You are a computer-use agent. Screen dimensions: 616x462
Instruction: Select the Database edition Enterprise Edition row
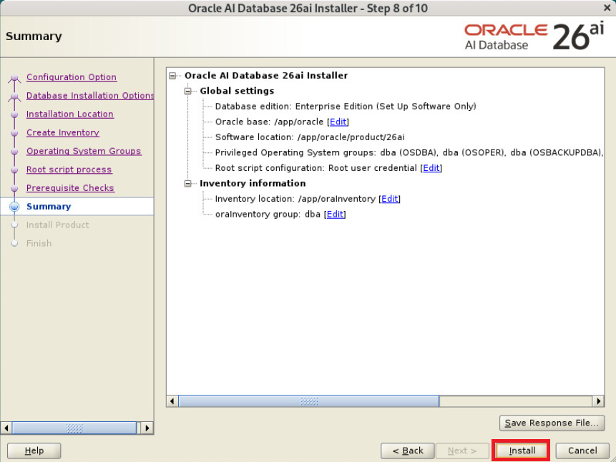[x=346, y=107]
